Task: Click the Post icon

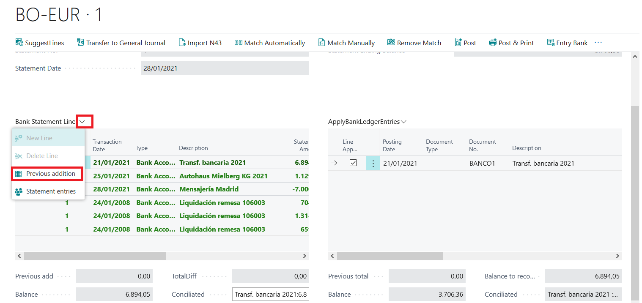Action: pos(458,42)
